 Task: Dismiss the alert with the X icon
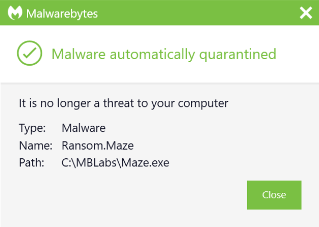pyautogui.click(x=306, y=13)
